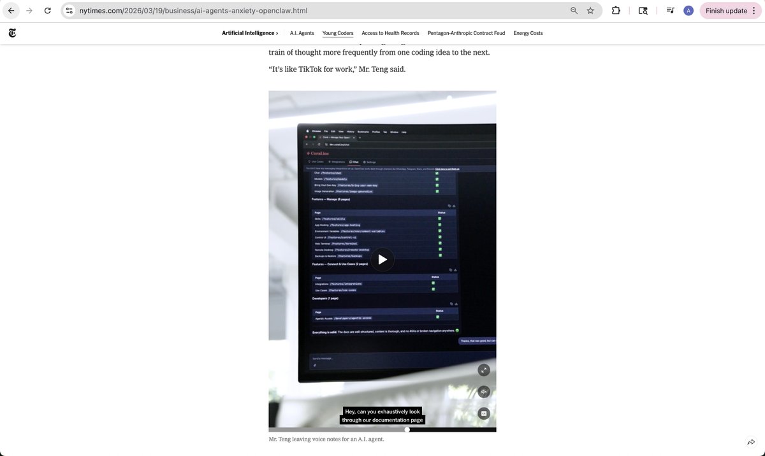Click the Finish update button
The width and height of the screenshot is (765, 456).
pos(726,11)
